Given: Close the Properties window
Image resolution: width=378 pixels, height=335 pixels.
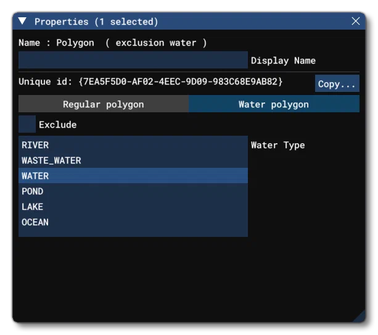Looking at the screenshot, I should pos(356,21).
